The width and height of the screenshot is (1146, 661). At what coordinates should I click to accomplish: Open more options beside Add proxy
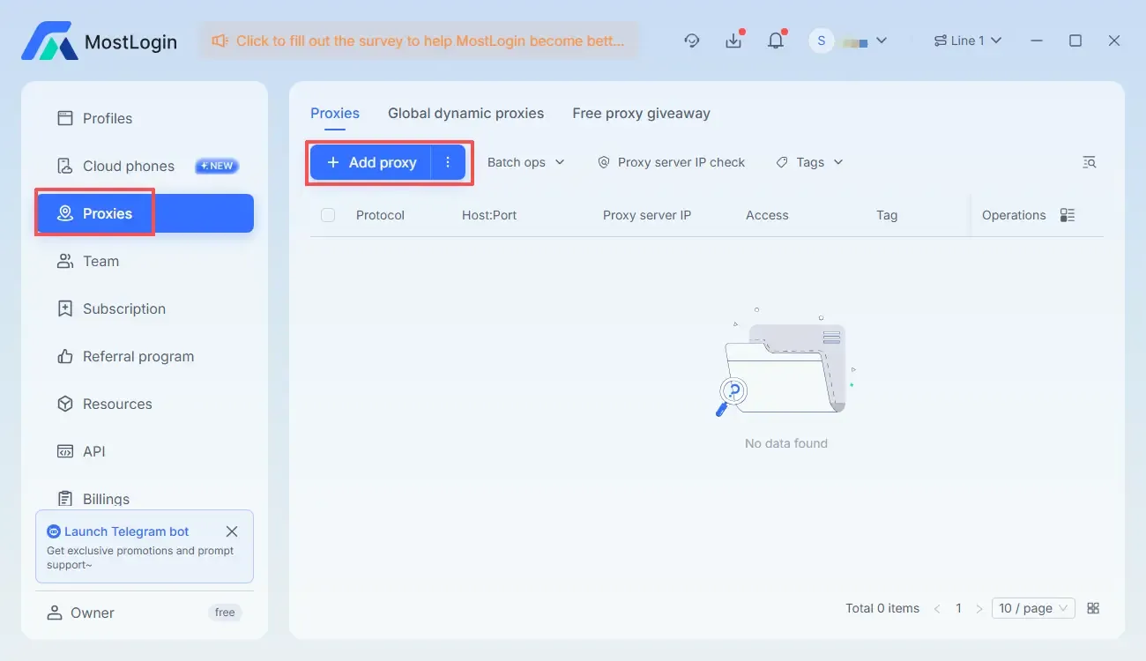(x=448, y=162)
